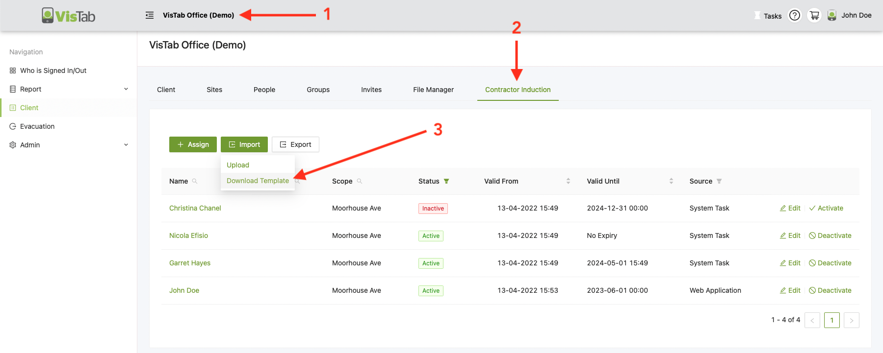Open the shopping cart icon

click(x=814, y=16)
